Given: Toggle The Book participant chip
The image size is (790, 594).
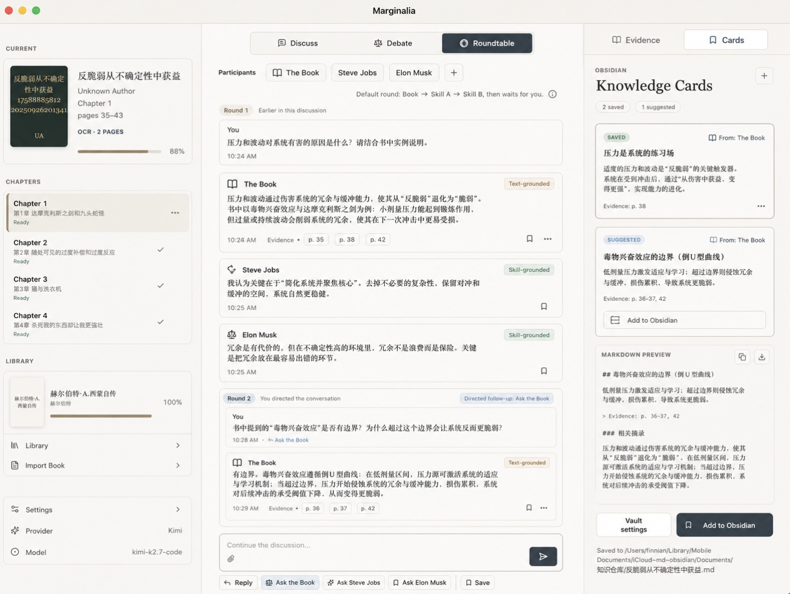Looking at the screenshot, I should click(296, 72).
